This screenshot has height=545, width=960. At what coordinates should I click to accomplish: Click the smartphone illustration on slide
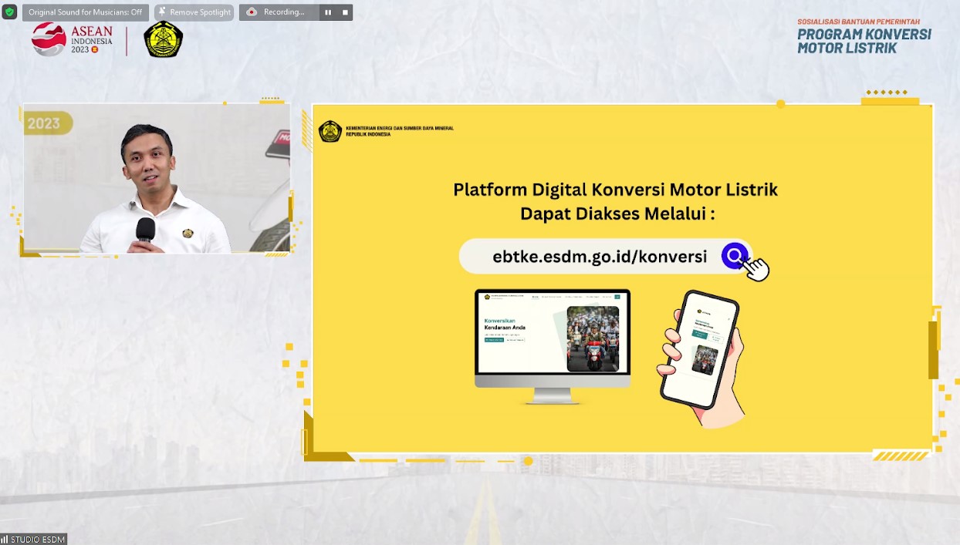(x=699, y=349)
